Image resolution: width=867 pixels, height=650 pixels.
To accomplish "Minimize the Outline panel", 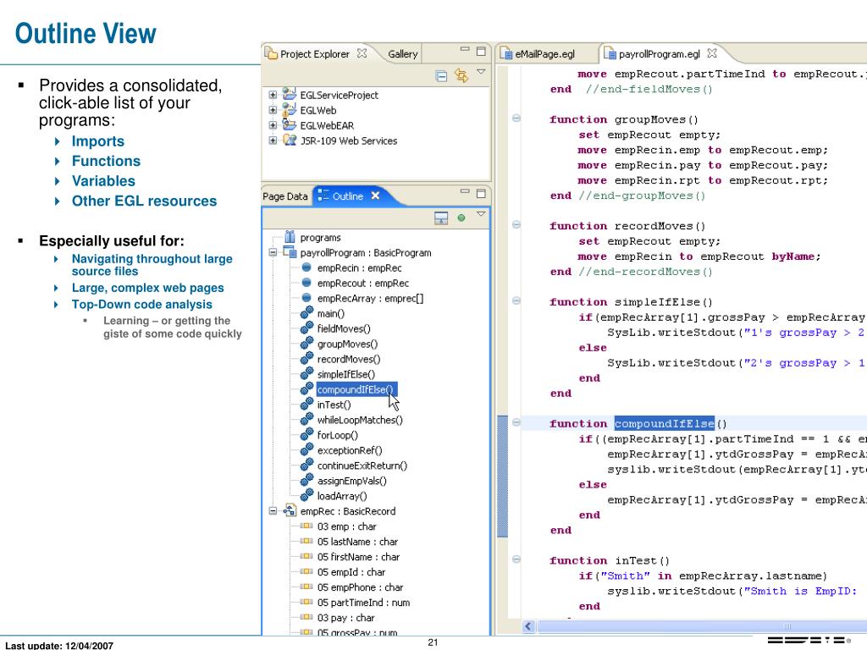I will (x=465, y=191).
